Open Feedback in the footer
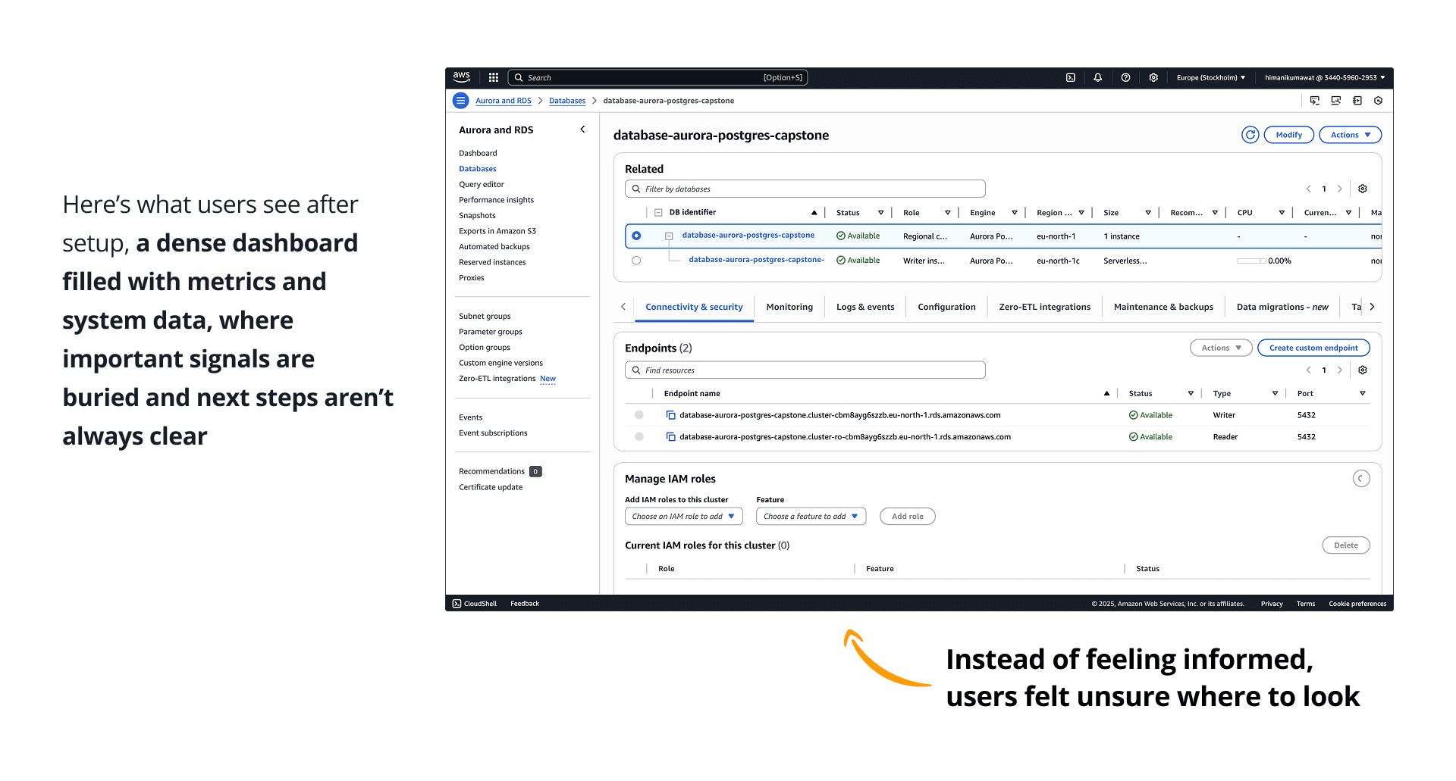The width and height of the screenshot is (1456, 781). tap(525, 604)
